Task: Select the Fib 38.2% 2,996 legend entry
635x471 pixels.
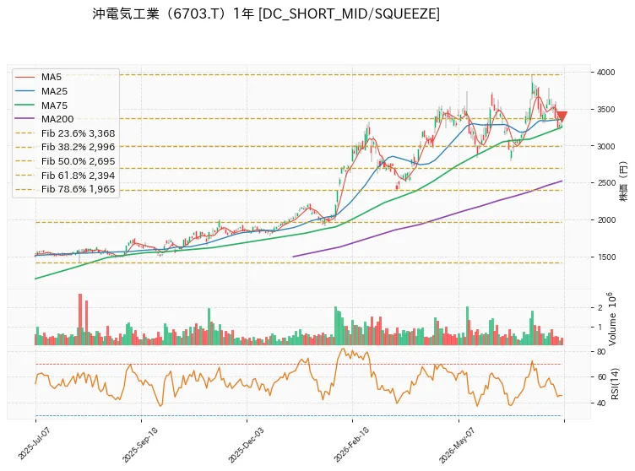Action: 65,147
